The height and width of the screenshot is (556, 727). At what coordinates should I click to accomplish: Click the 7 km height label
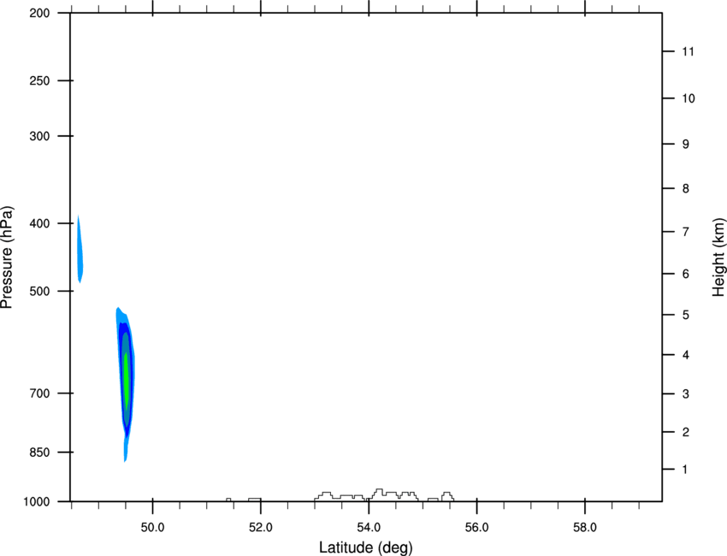pyautogui.click(x=686, y=232)
